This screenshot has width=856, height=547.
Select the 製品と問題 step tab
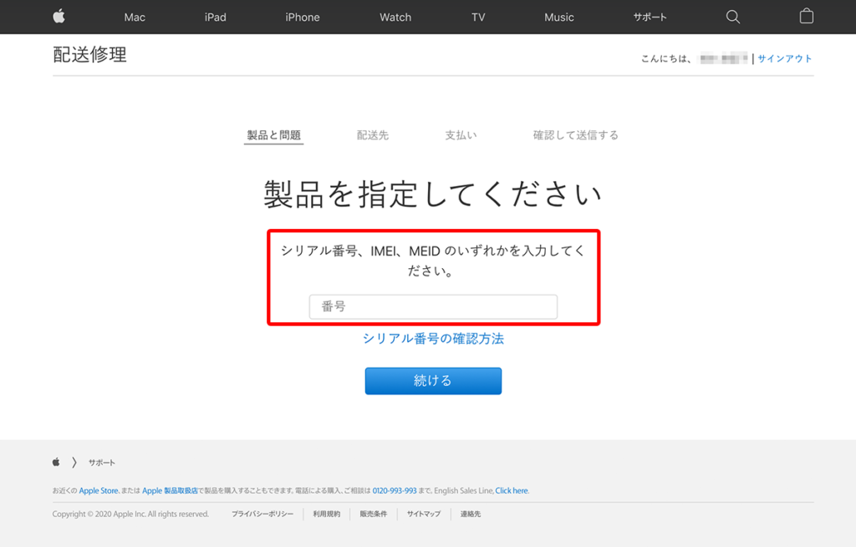pos(273,135)
